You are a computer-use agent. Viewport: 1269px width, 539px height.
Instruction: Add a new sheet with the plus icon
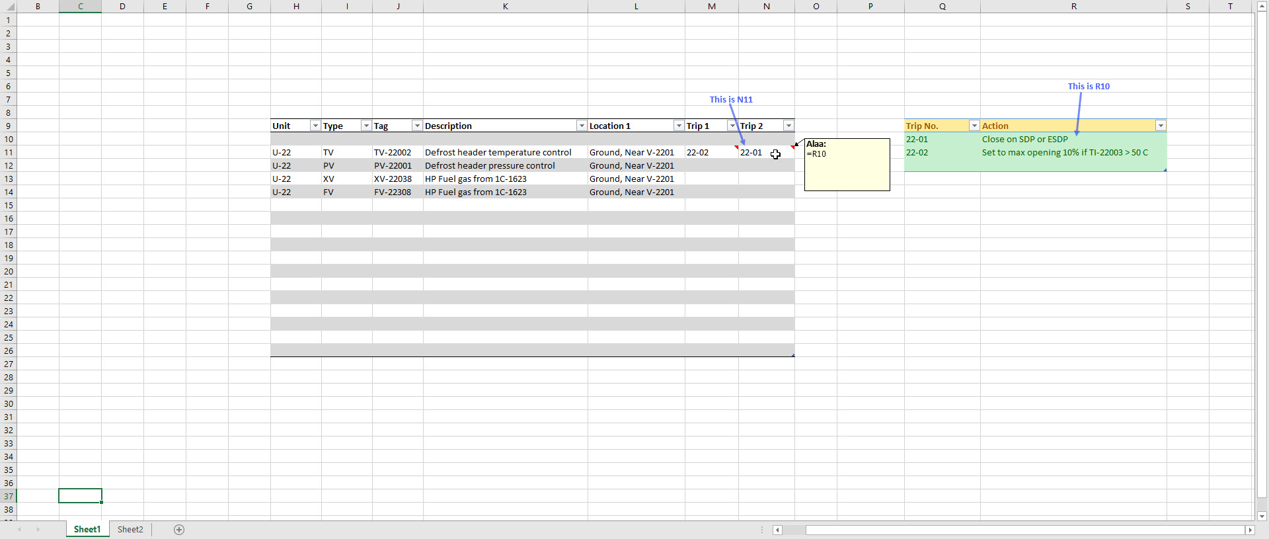click(179, 529)
